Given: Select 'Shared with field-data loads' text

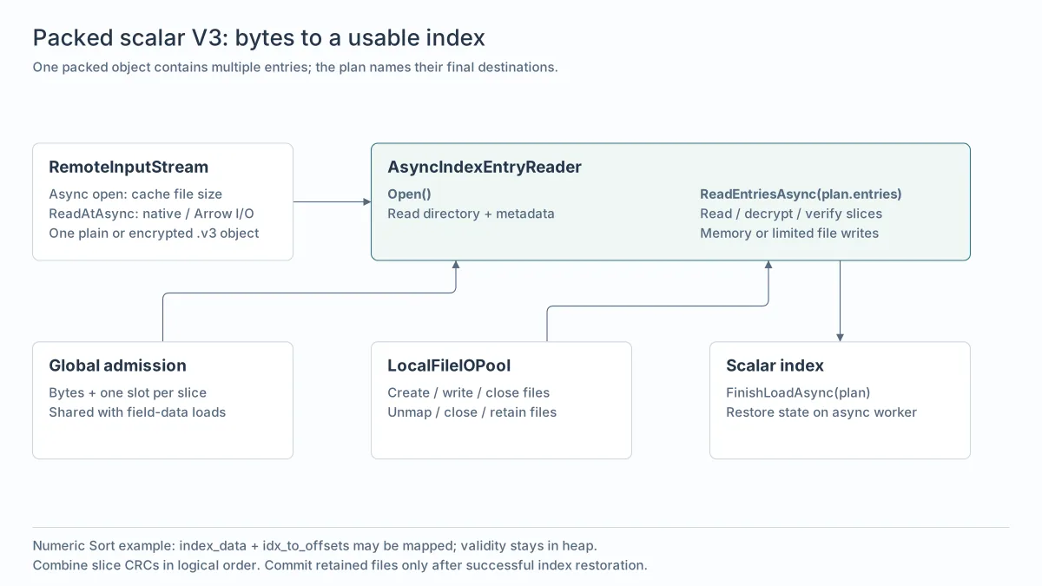Looking at the screenshot, I should coord(137,412).
